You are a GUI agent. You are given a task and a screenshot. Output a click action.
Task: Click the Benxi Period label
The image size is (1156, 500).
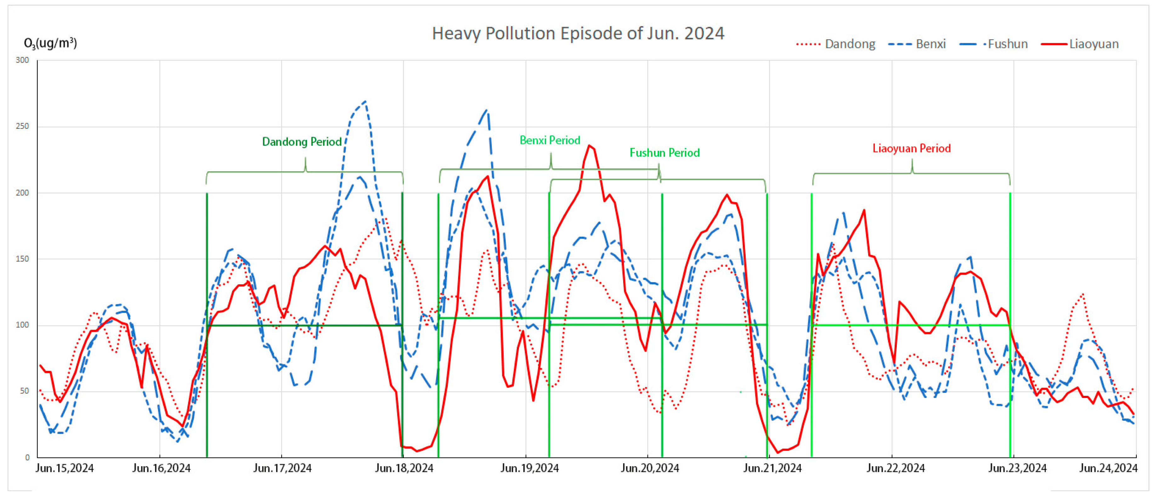click(550, 140)
